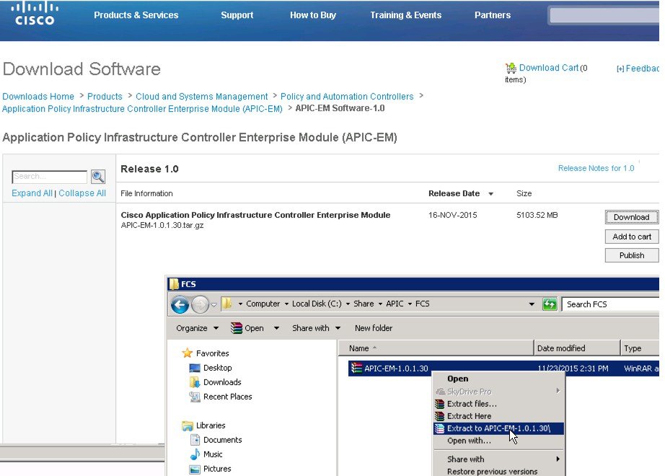
Task: Click the Music library icon
Action: (195, 454)
